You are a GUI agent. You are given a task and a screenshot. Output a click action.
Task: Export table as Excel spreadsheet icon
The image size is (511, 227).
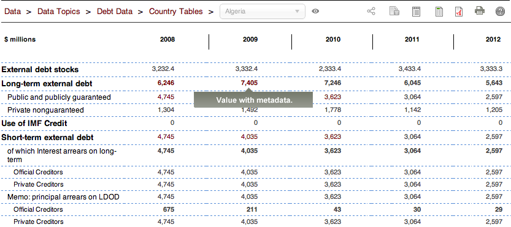(439, 12)
